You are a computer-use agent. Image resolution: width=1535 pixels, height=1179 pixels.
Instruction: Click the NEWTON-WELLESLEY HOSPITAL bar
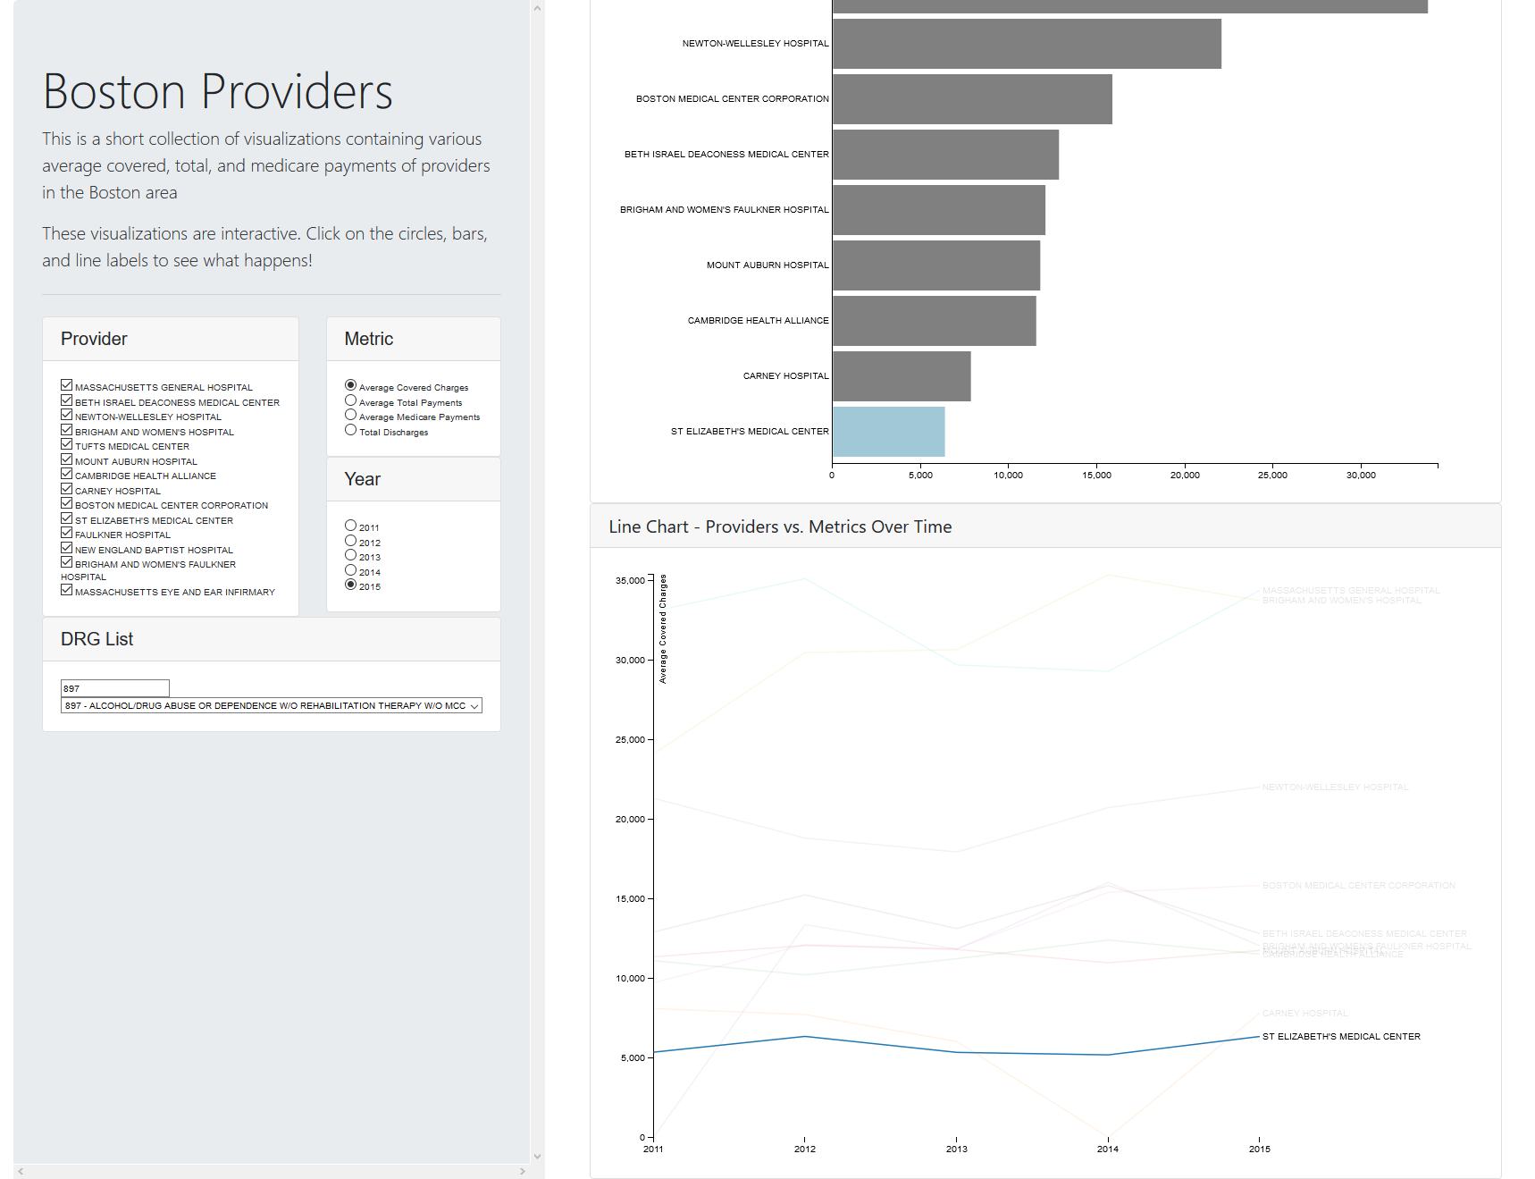point(1027,44)
